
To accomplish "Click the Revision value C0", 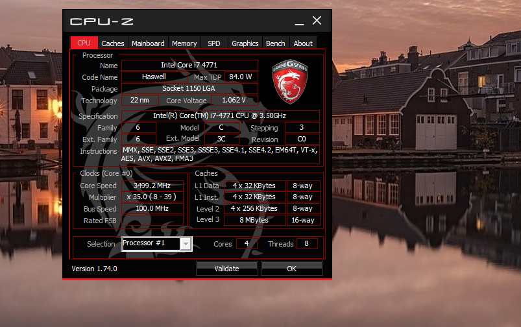I will (x=302, y=139).
